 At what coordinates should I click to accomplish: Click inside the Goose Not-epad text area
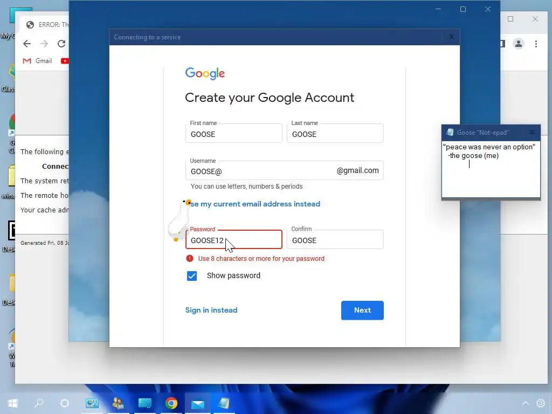click(x=491, y=169)
